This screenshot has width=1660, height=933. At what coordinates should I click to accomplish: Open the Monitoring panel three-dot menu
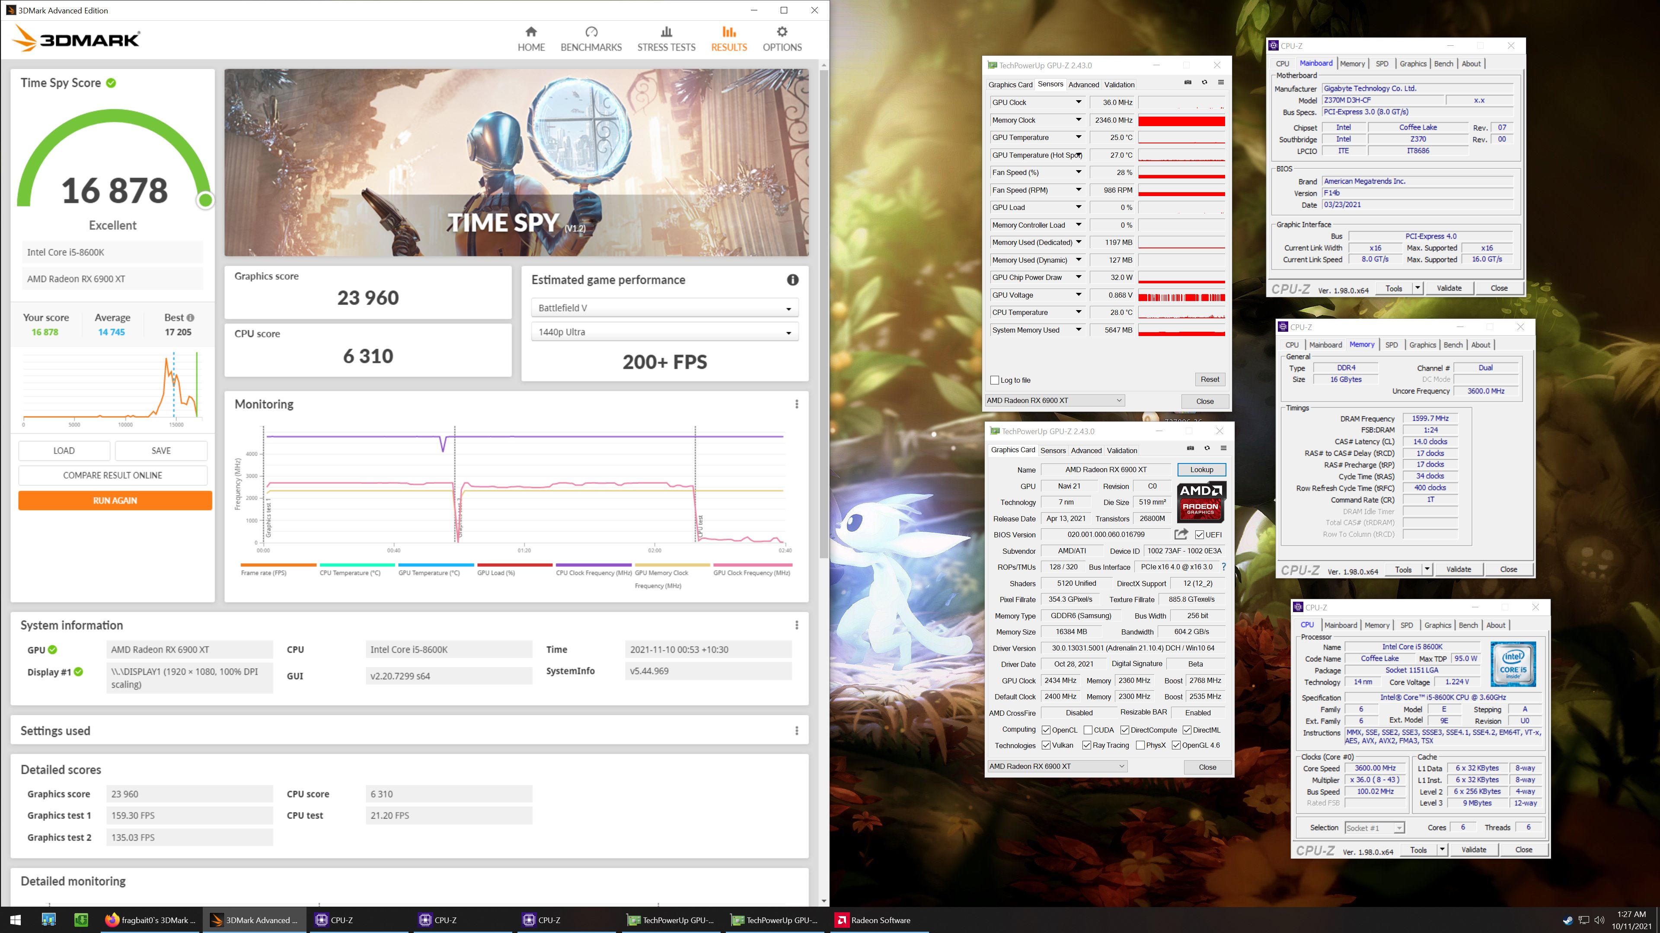click(796, 404)
